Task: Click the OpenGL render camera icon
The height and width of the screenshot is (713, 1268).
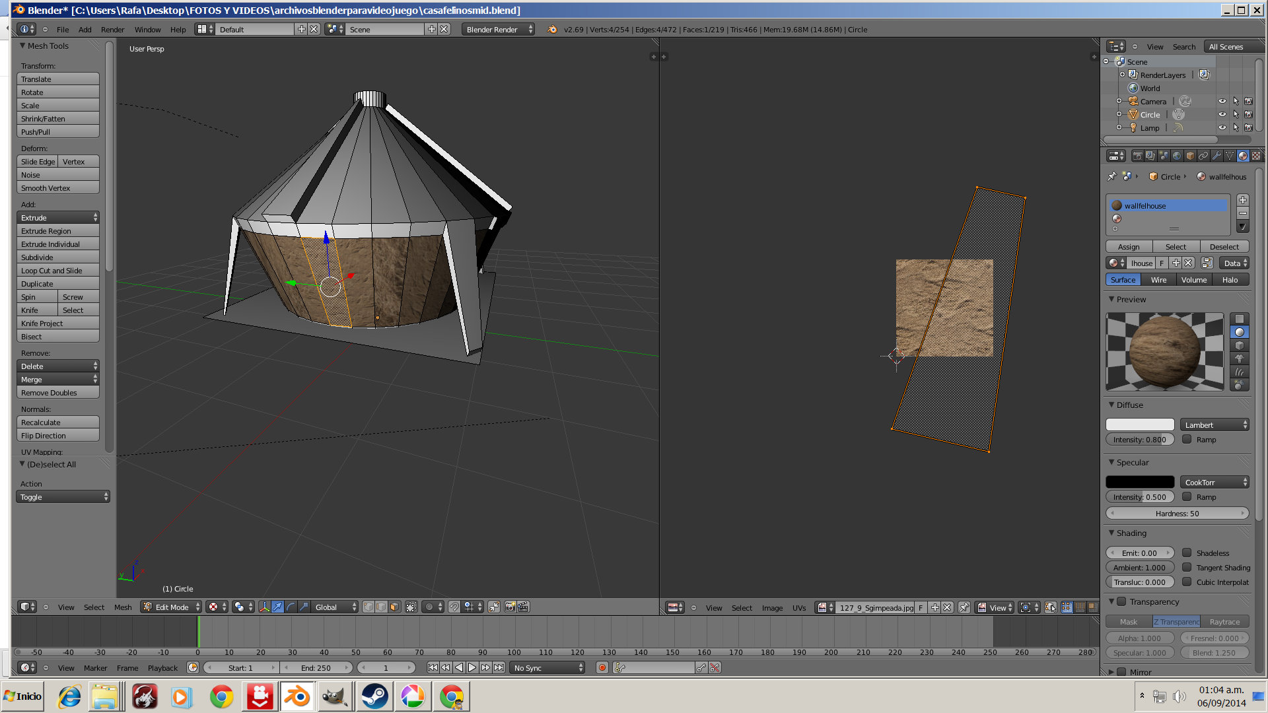Action: (510, 607)
